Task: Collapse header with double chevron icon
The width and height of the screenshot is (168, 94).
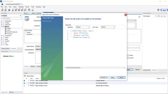Action: 139,17
